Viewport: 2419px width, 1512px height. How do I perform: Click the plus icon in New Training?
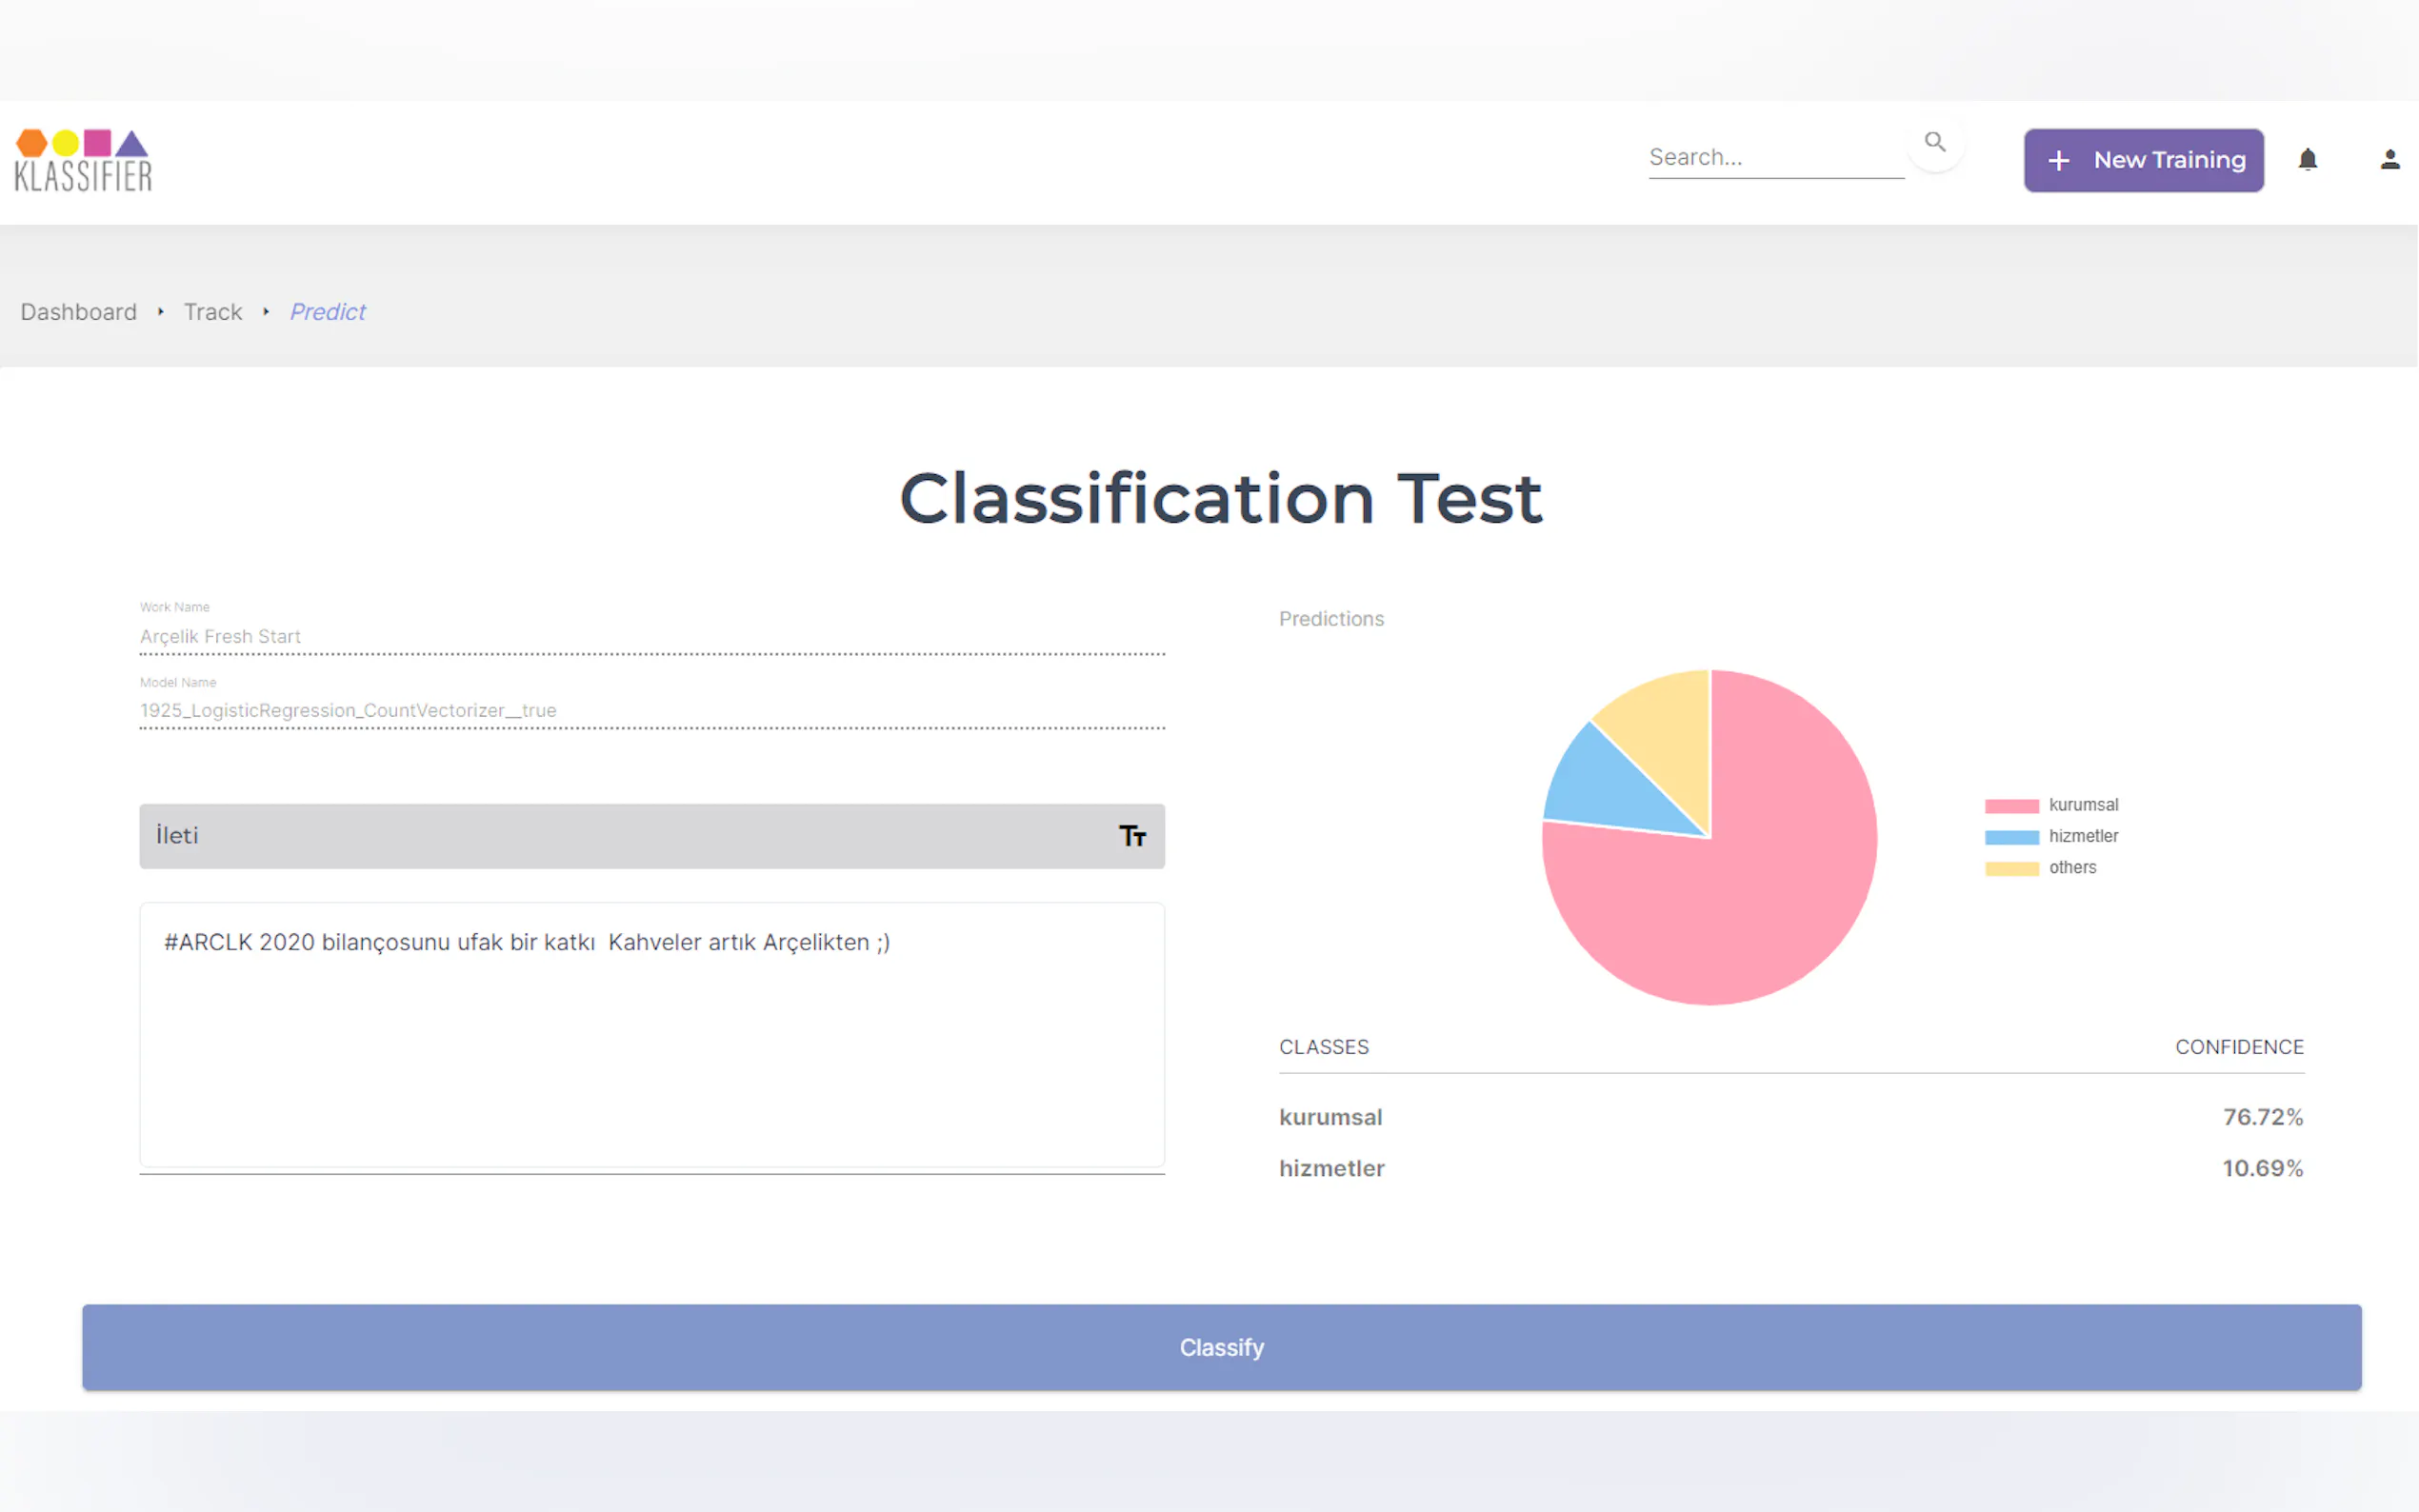pos(2058,161)
